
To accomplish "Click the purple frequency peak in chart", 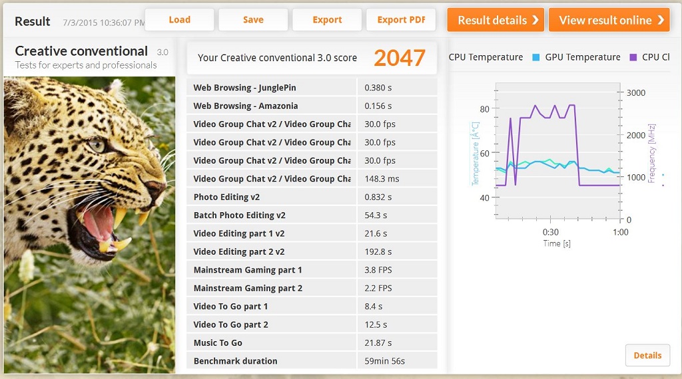I will point(535,106).
